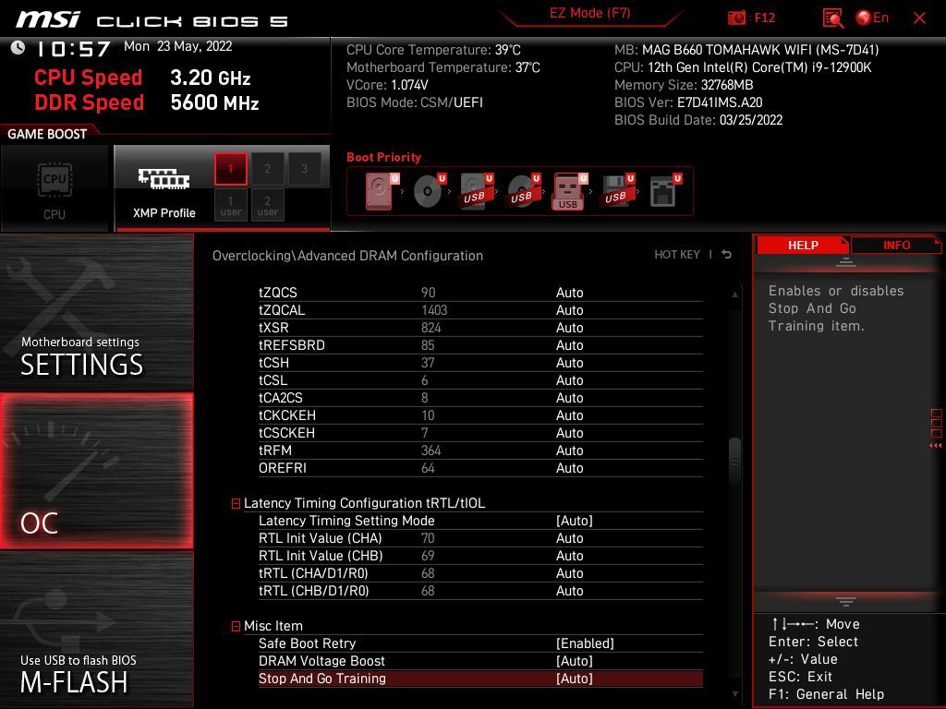Edit the tCKCKEH Auto value

pyautogui.click(x=569, y=415)
